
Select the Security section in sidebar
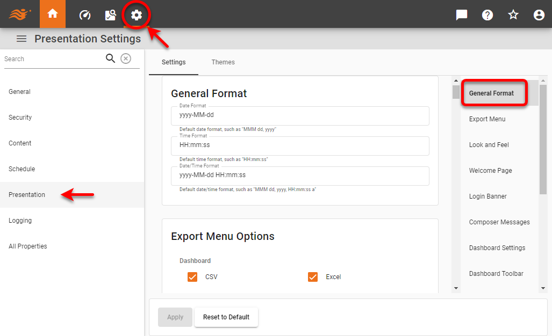point(20,117)
